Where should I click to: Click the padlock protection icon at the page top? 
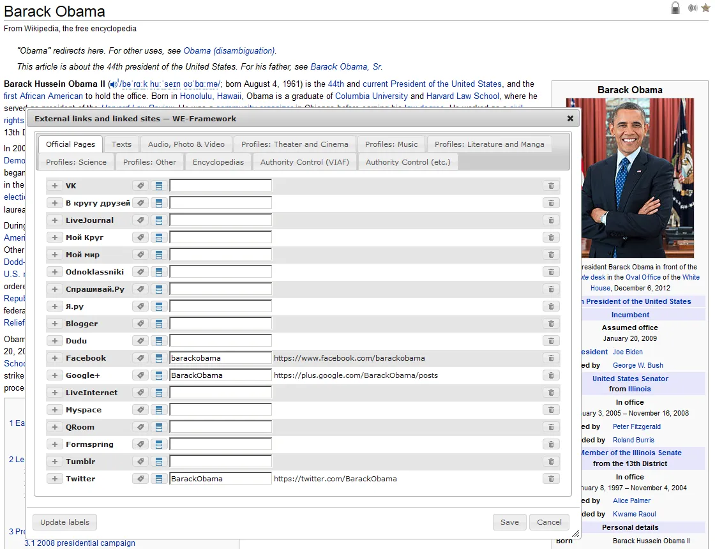675,8
